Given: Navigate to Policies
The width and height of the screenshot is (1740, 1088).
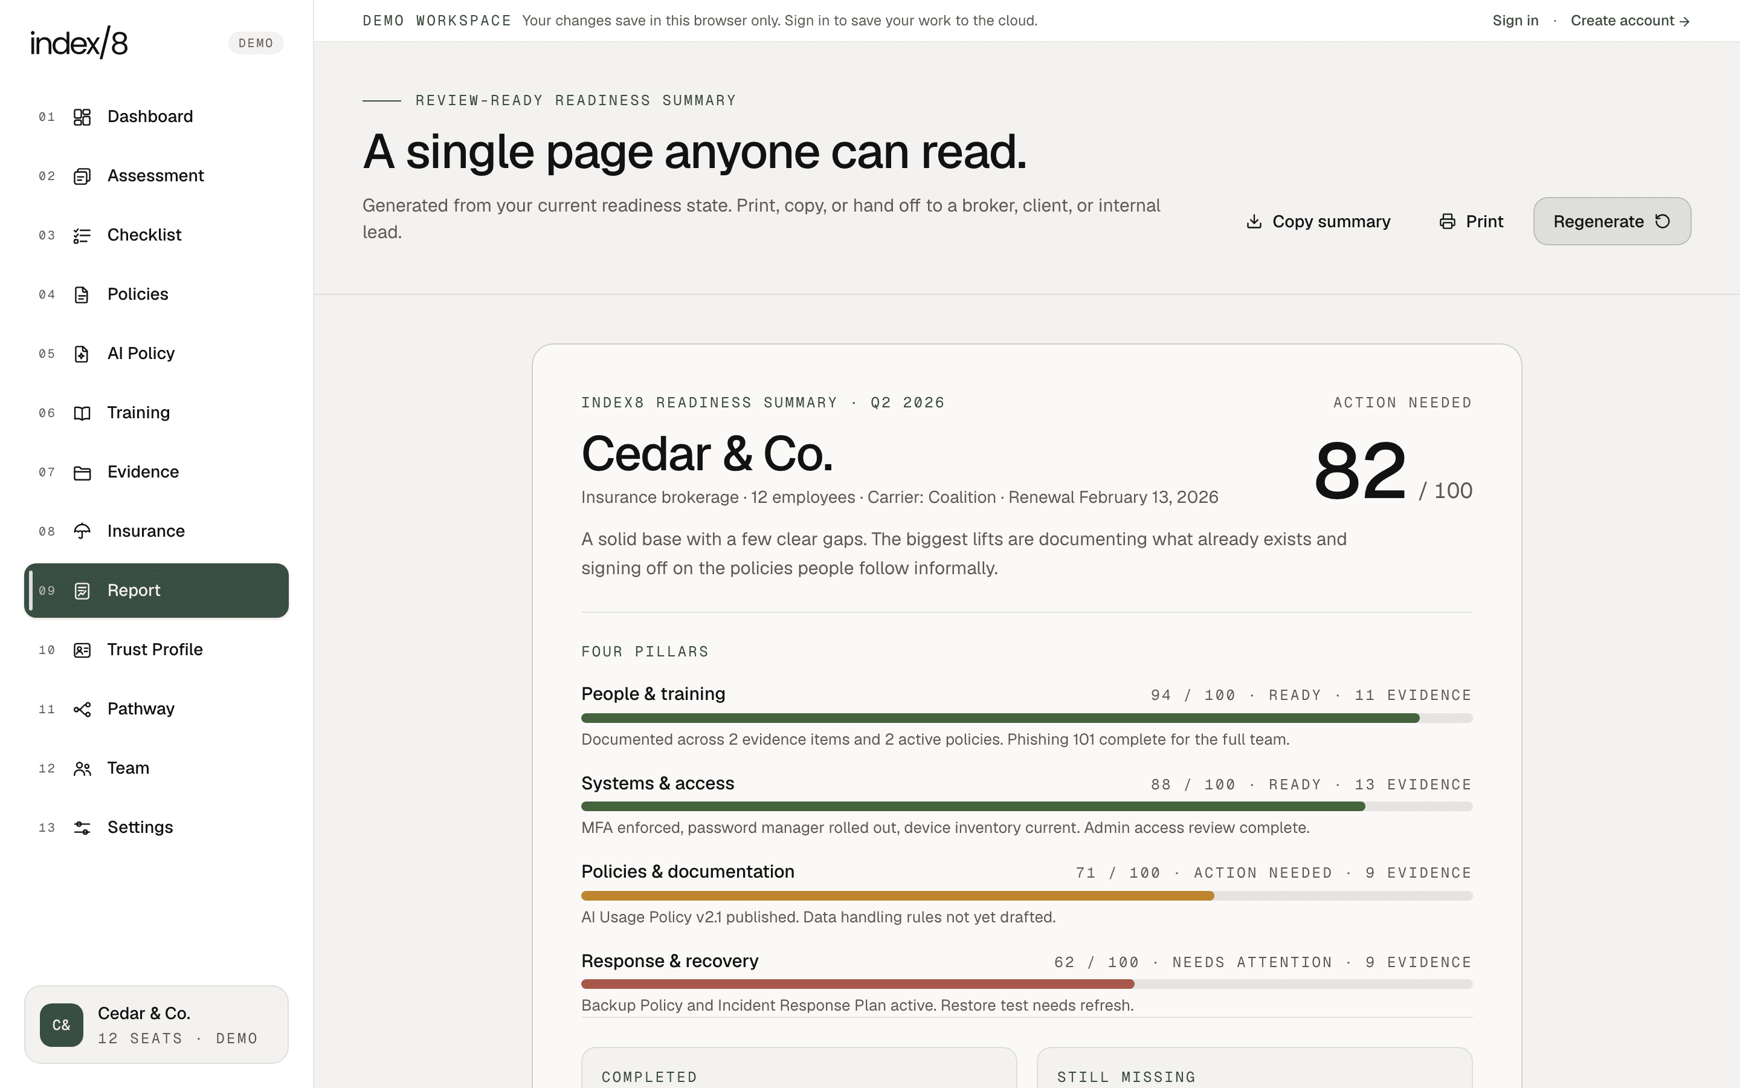Looking at the screenshot, I should [x=156, y=295].
